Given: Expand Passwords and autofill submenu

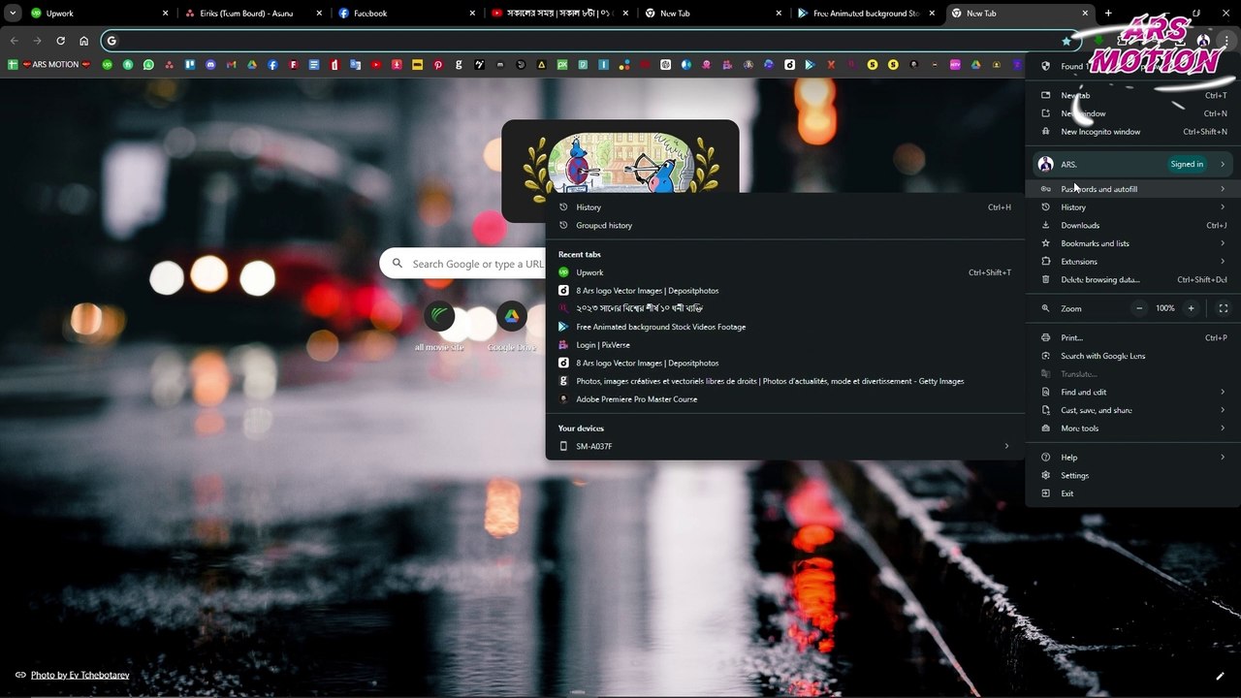Looking at the screenshot, I should pyautogui.click(x=1132, y=189).
